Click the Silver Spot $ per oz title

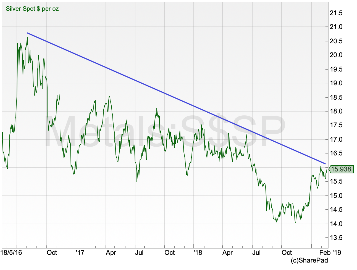tap(32, 9)
